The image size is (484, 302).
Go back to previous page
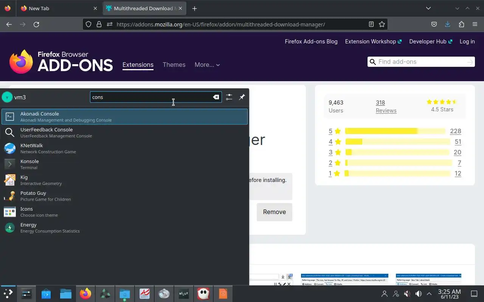[9, 24]
